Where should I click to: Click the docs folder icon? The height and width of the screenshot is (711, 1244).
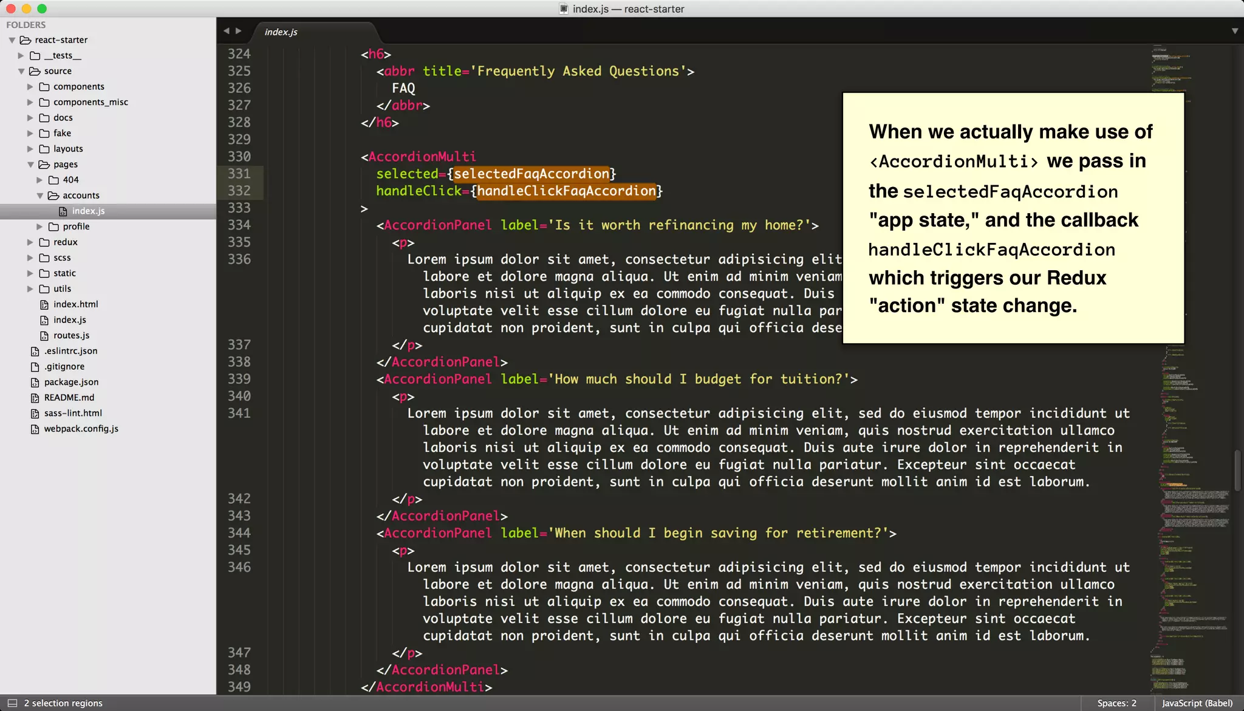(44, 118)
